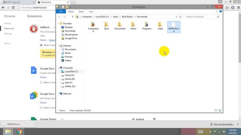Uncheck Google Sheets Enabled checkbox
This screenshot has width=241, height=135.
[x=133, y=119]
